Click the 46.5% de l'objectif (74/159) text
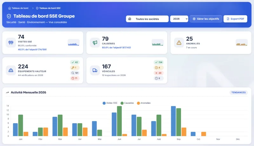 coord(32,50)
